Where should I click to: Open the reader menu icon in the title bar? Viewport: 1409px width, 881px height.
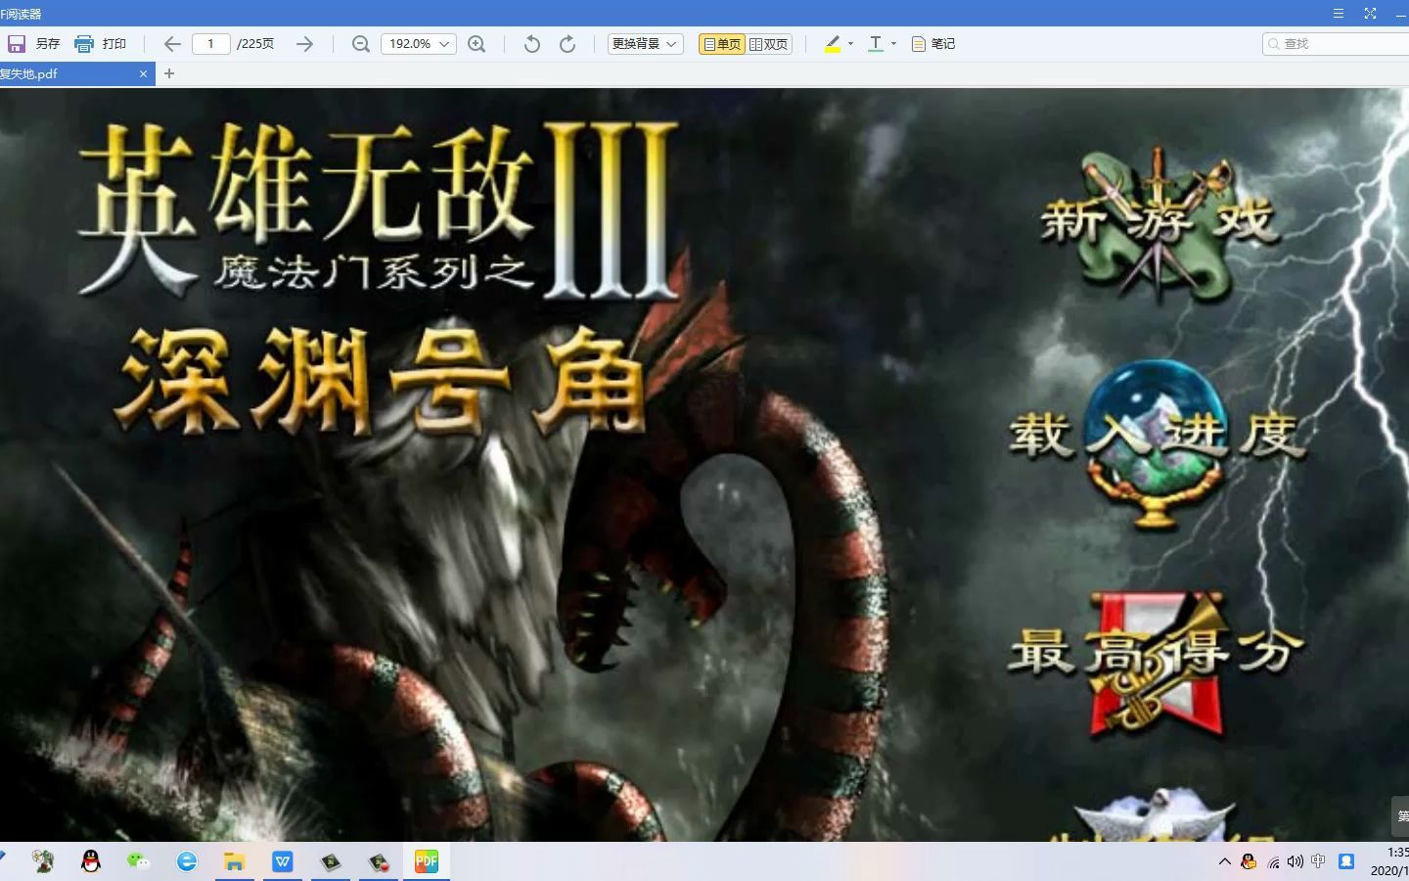[x=1338, y=13]
